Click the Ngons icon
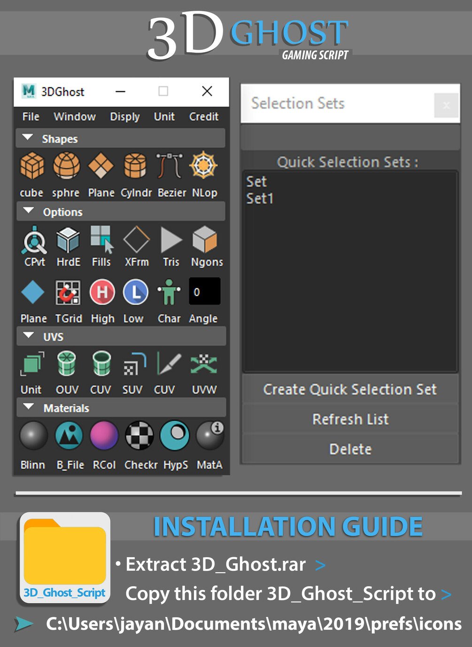Viewport: 472px width, 647px height. coord(205,240)
